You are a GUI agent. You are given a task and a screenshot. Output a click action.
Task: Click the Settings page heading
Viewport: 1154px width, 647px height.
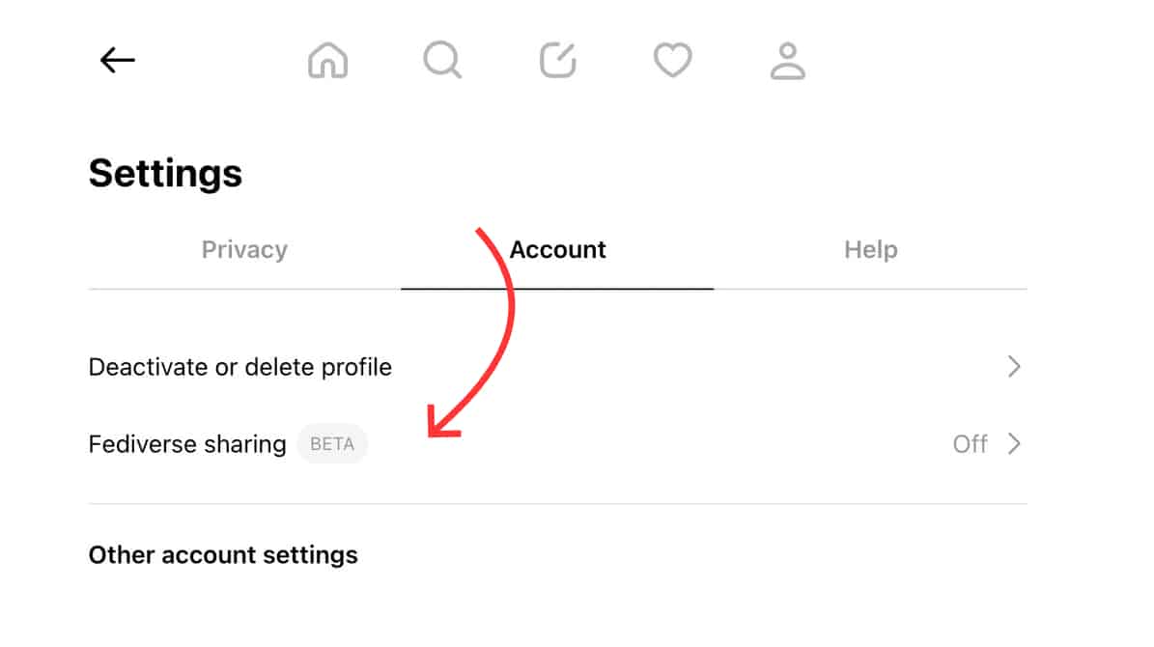click(x=165, y=172)
